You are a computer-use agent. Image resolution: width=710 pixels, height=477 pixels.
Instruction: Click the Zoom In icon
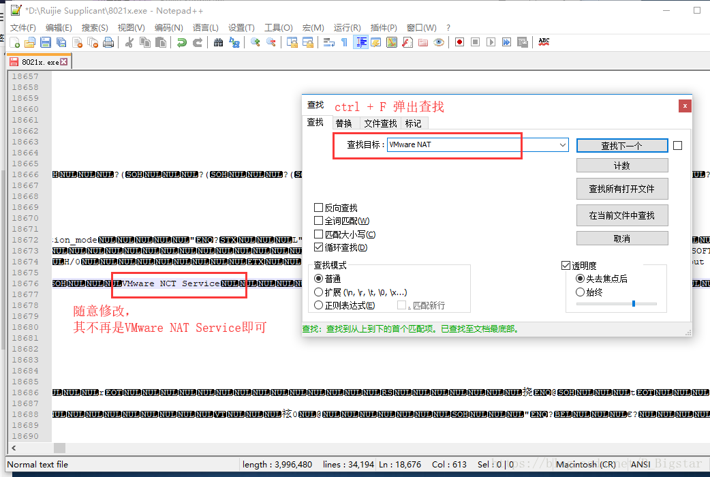pos(256,42)
